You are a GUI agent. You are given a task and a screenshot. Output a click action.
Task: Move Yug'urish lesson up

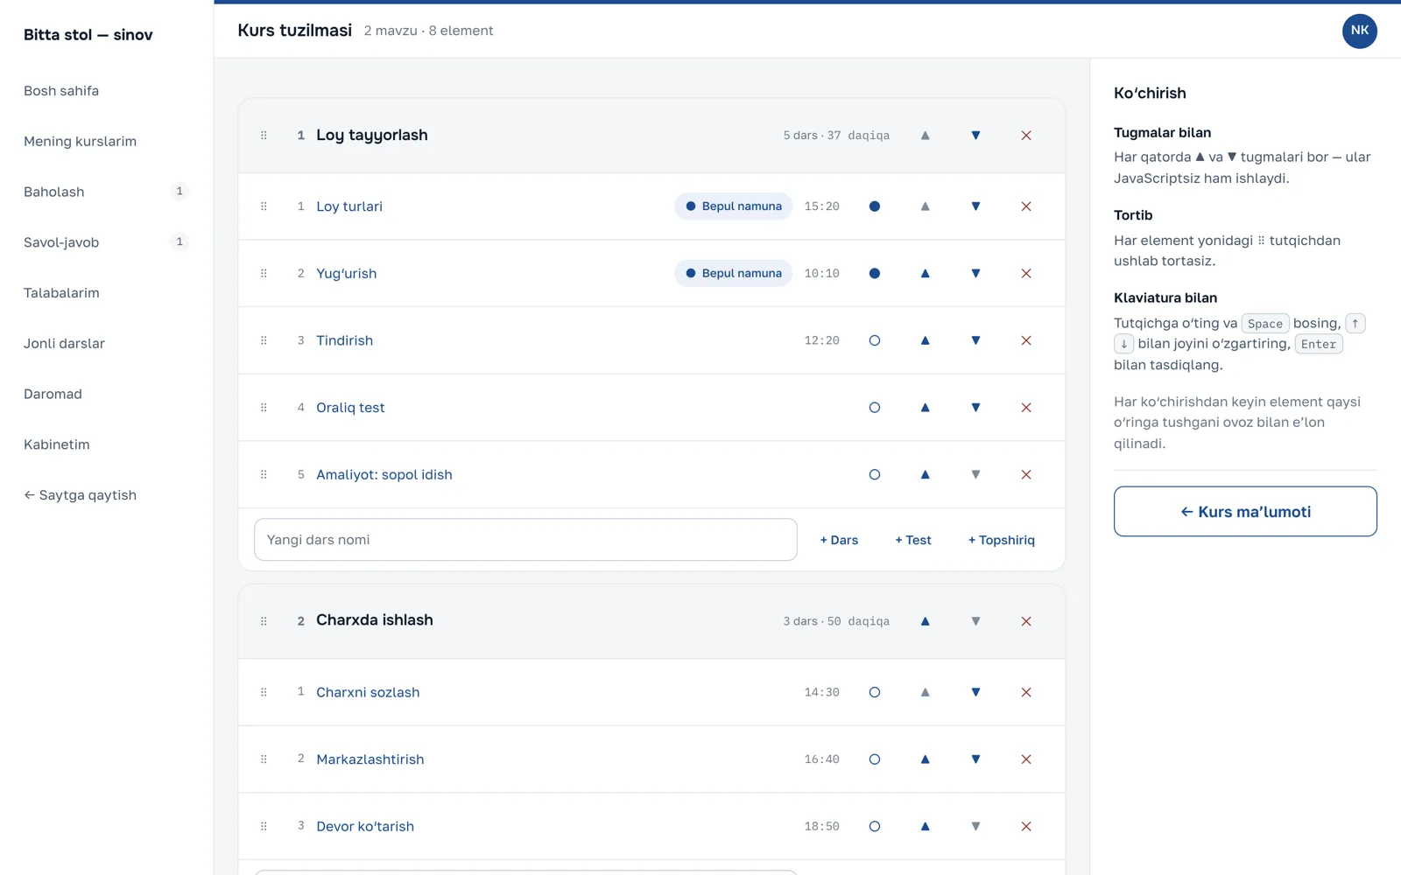click(925, 274)
